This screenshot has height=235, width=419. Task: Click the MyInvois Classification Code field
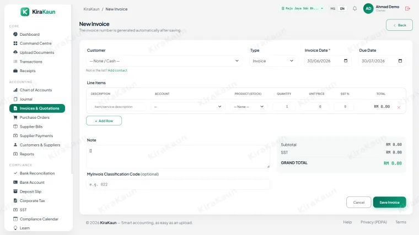tap(178, 184)
